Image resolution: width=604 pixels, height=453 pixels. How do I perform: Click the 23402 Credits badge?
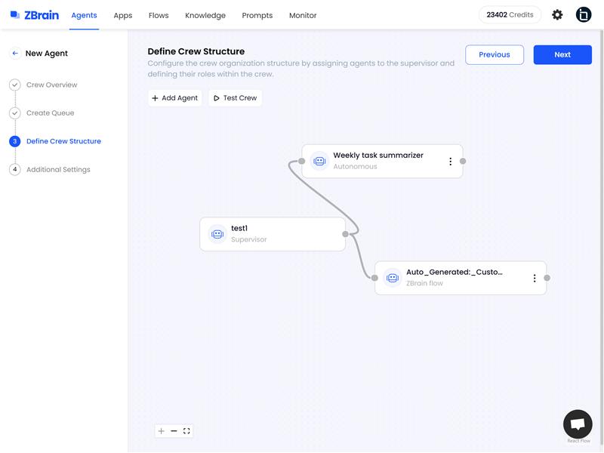[510, 15]
